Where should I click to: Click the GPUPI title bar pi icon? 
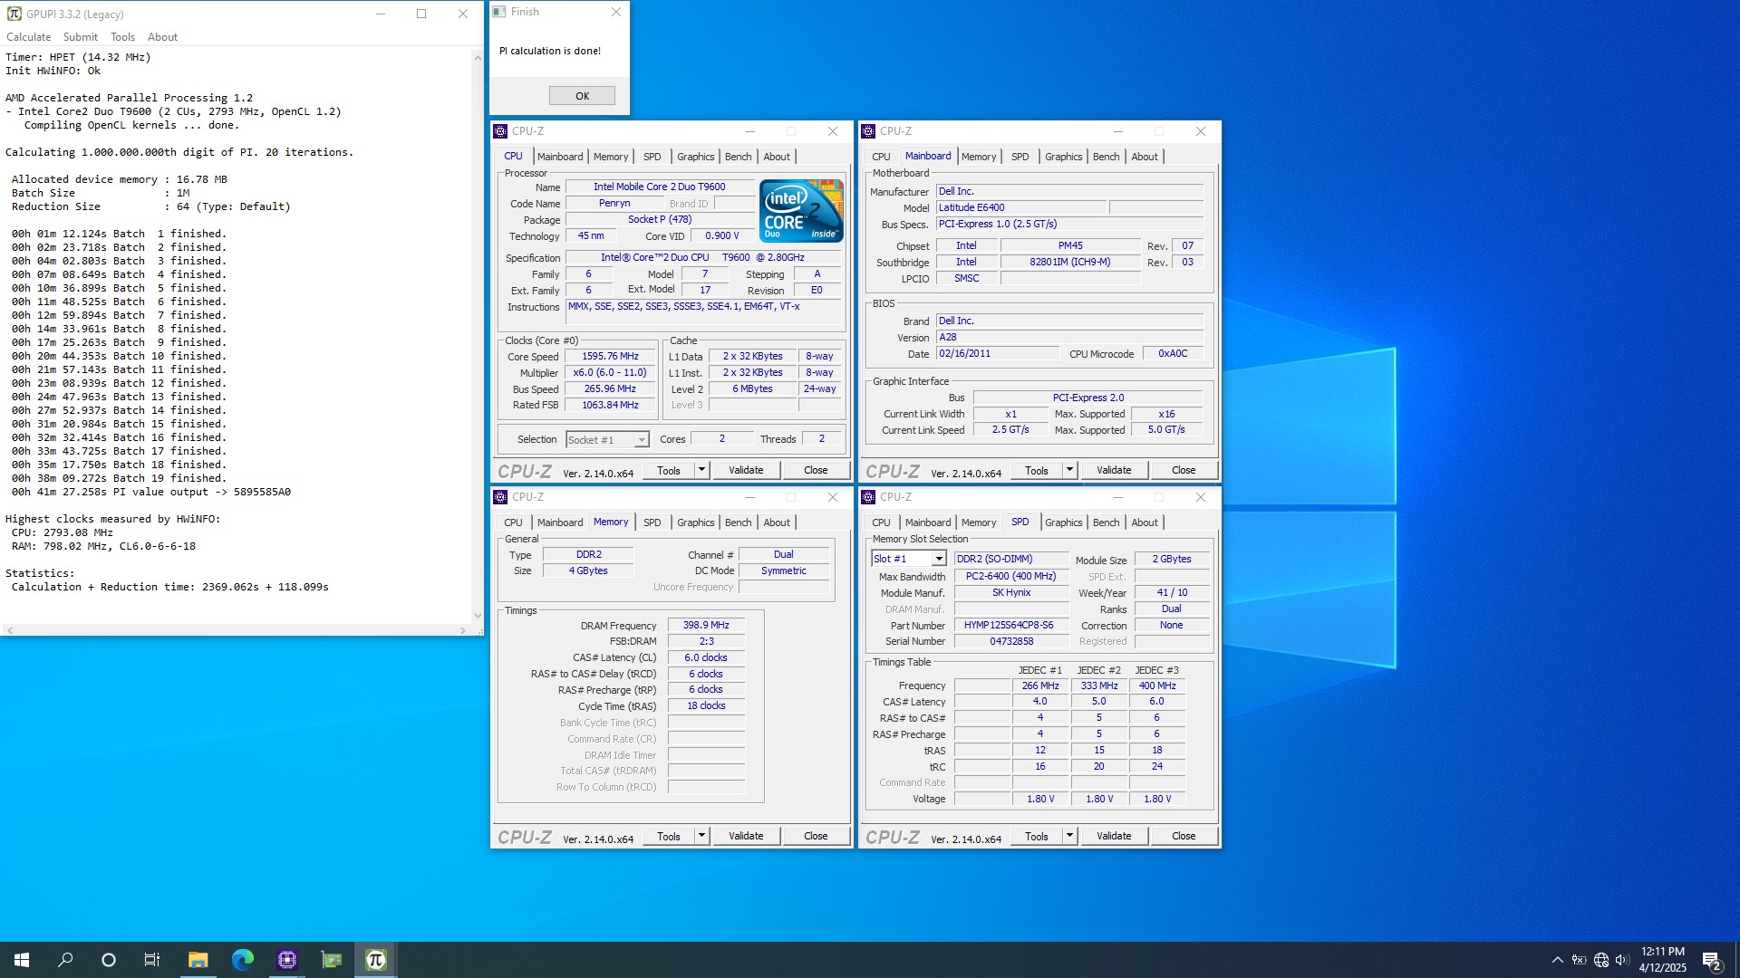point(14,14)
